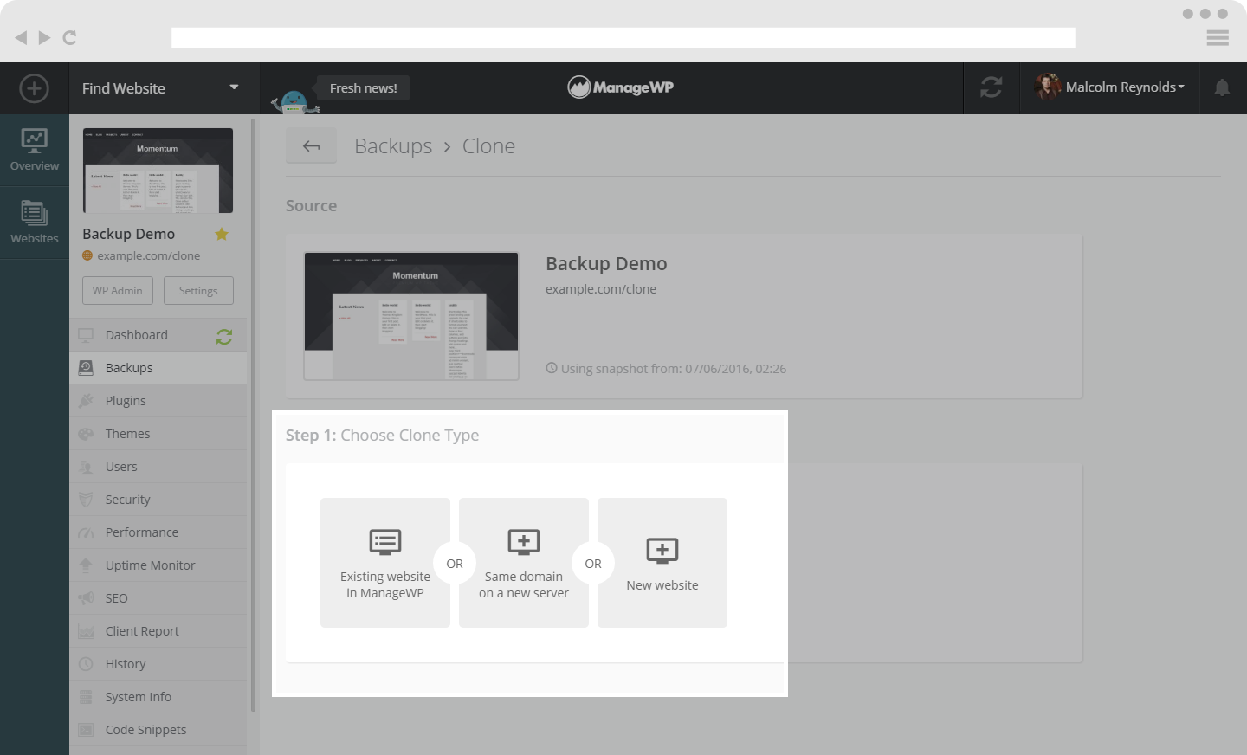The image size is (1247, 755).
Task: Click the add website plus icon
Action: pos(34,88)
